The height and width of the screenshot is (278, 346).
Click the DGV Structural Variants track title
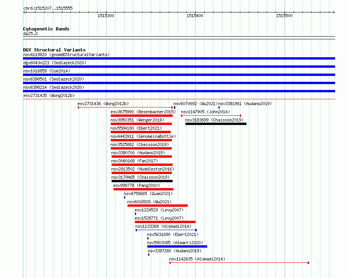[54, 50]
